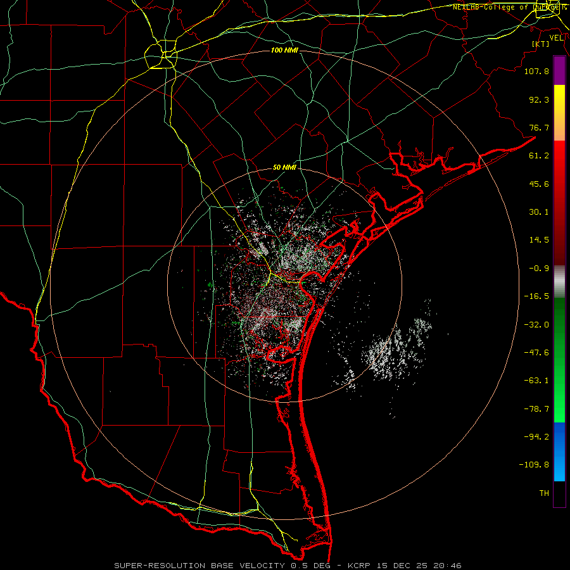Click the -47.6 legend value
The width and height of the screenshot is (570, 570).
point(536,353)
